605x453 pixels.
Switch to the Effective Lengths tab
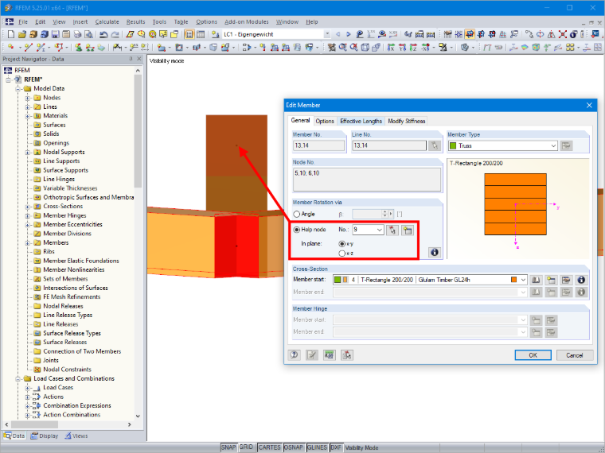pos(361,121)
